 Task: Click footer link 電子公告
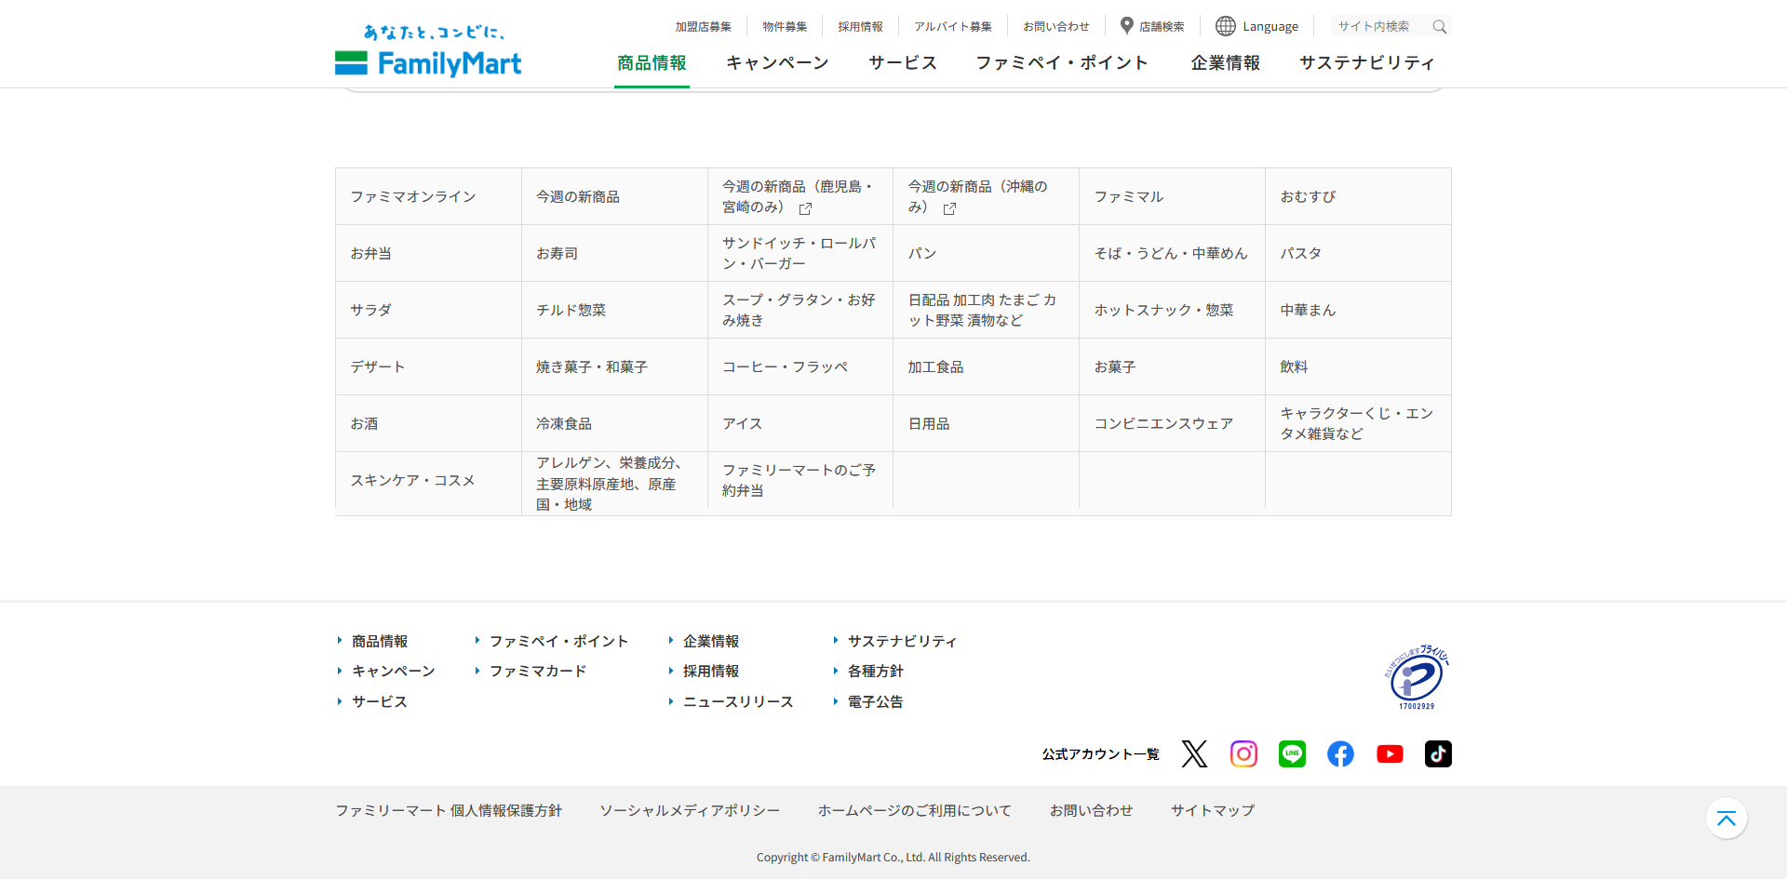(x=875, y=701)
